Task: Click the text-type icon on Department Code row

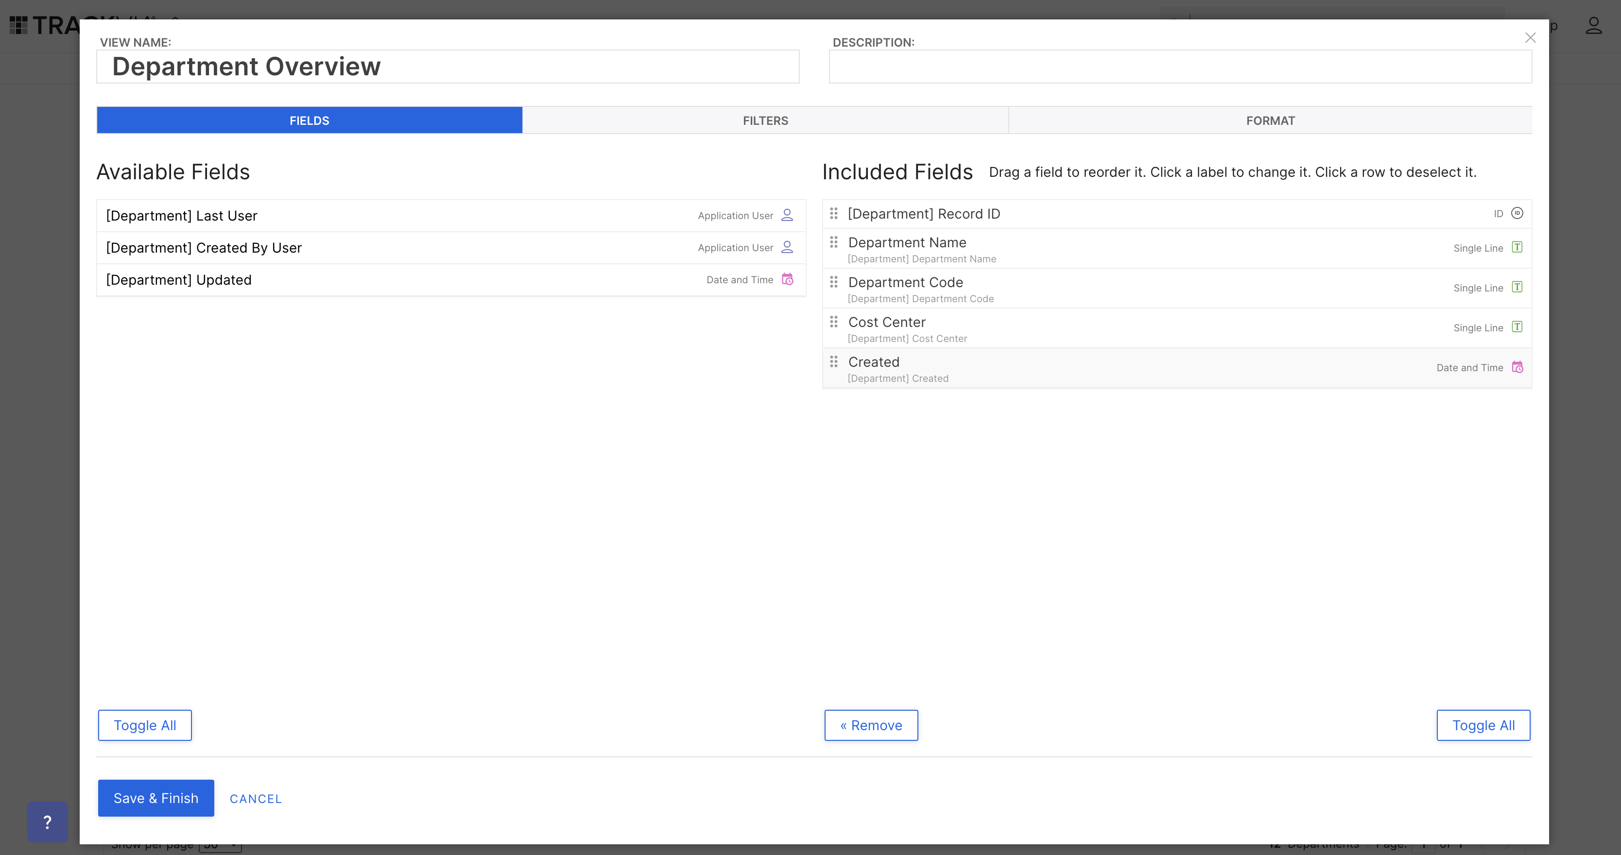Action: click(1517, 287)
